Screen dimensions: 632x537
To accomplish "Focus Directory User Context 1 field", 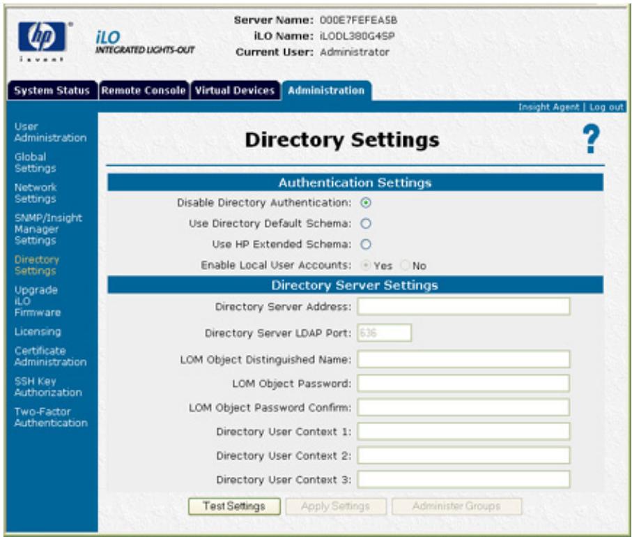I will pyautogui.click(x=463, y=431).
